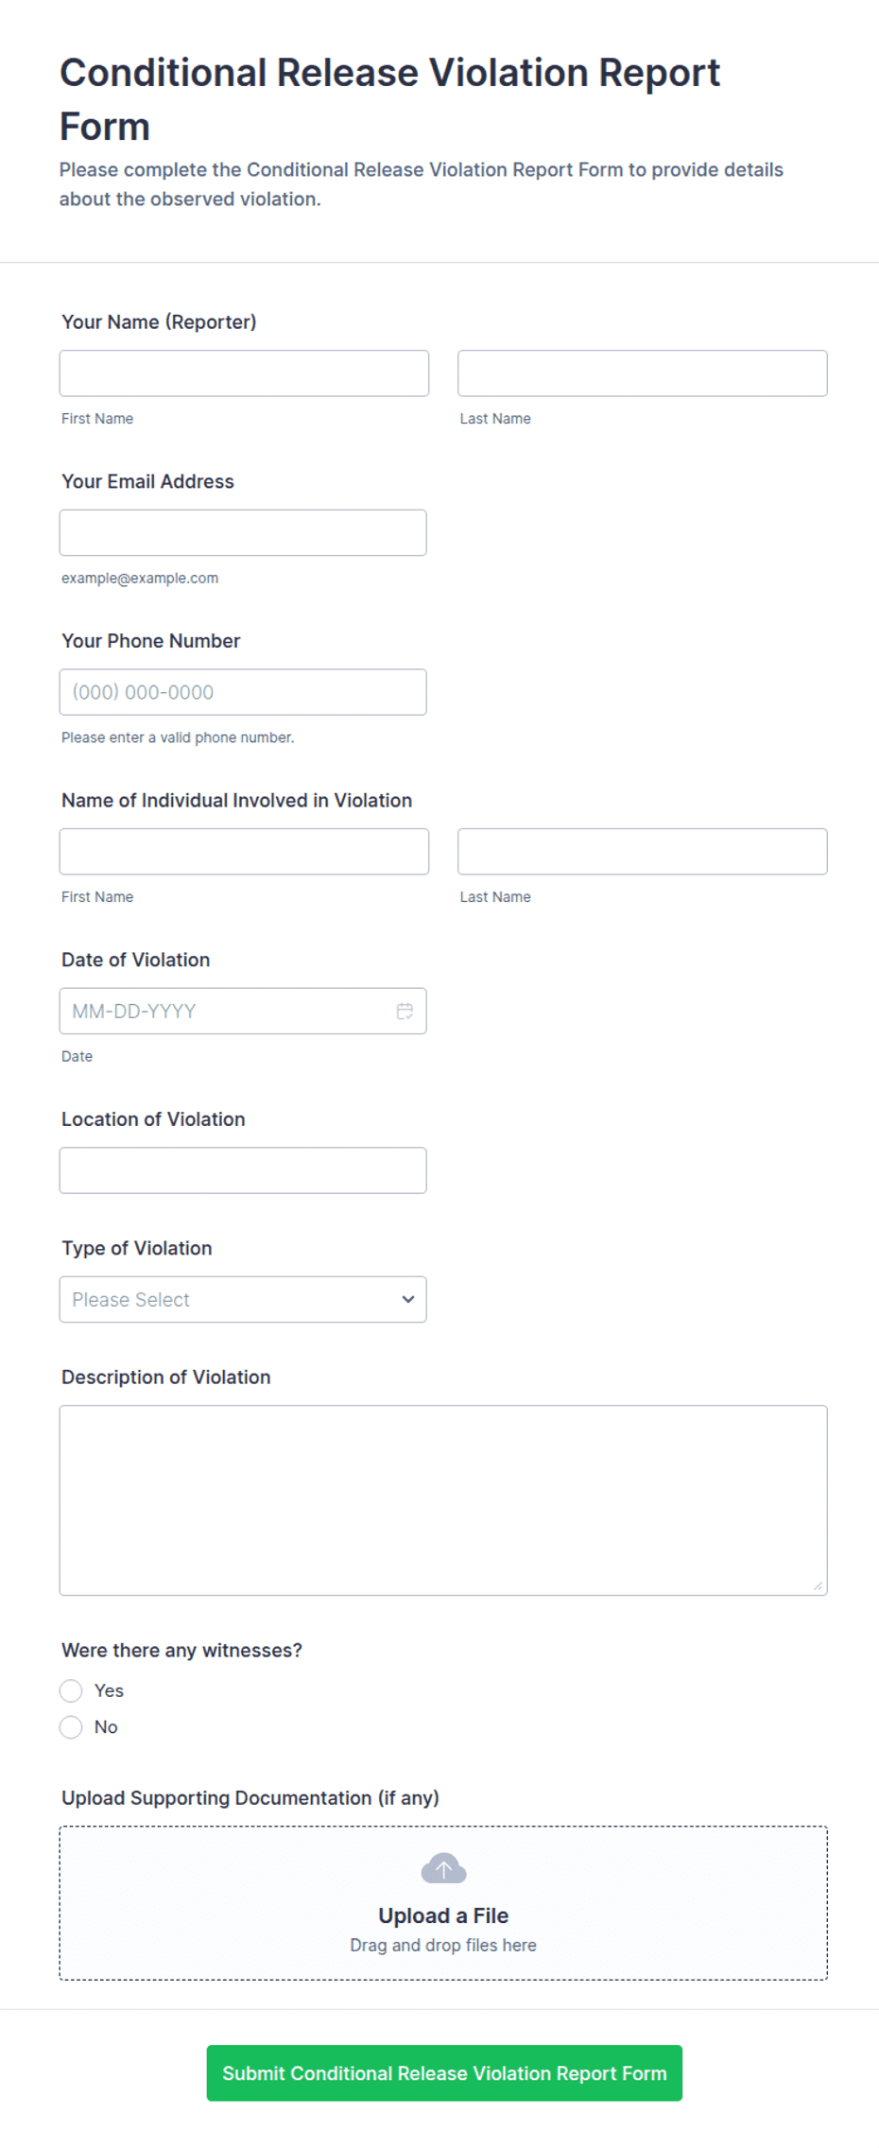Click the Location of Violation field
Viewport: 879px width, 2148px height.
(x=243, y=1170)
